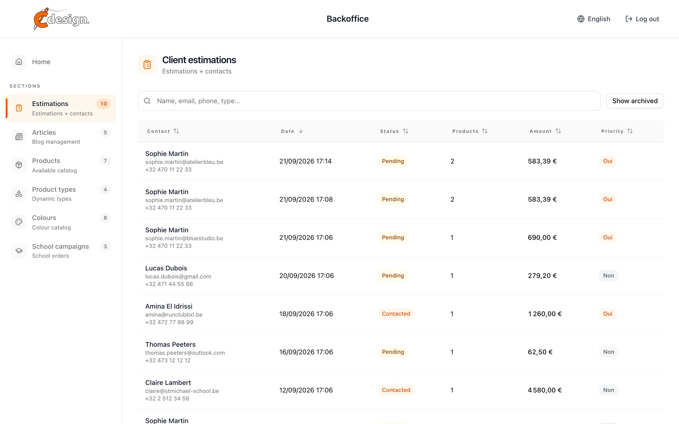
Task: Click email sophie.martin@bluestudio.be
Action: pyautogui.click(x=184, y=238)
